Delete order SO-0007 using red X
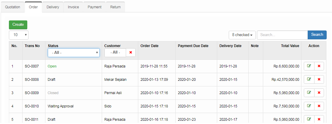Image resolution: width=332 pixels, height=124 pixels. 319,66
